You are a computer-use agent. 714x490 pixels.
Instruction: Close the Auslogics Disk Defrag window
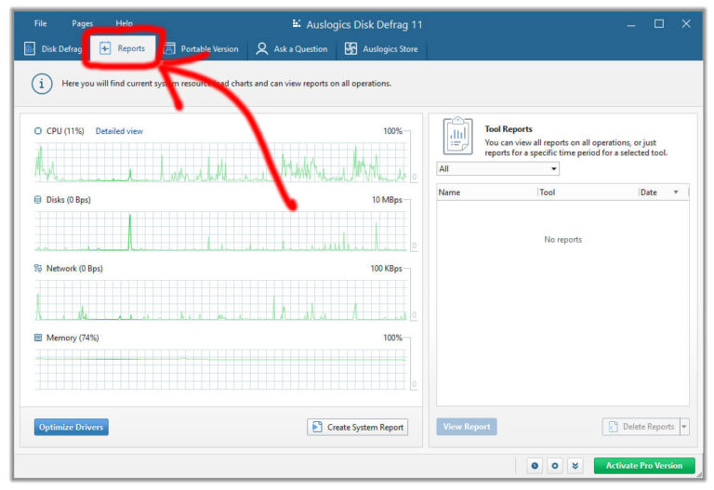(686, 23)
